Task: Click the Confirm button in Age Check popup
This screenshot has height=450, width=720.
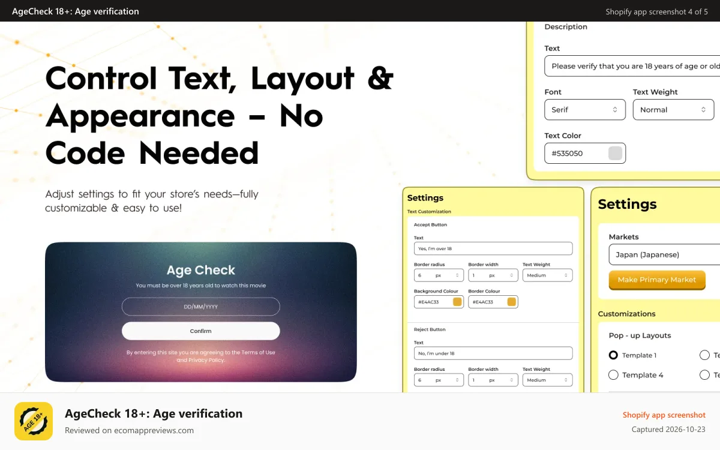Action: [201, 331]
